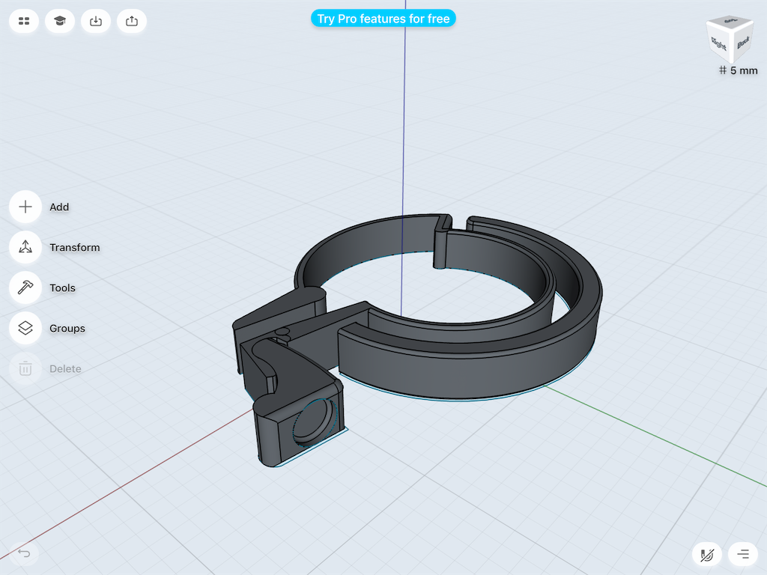
Task: Click the view orientation cube
Action: coord(730,38)
